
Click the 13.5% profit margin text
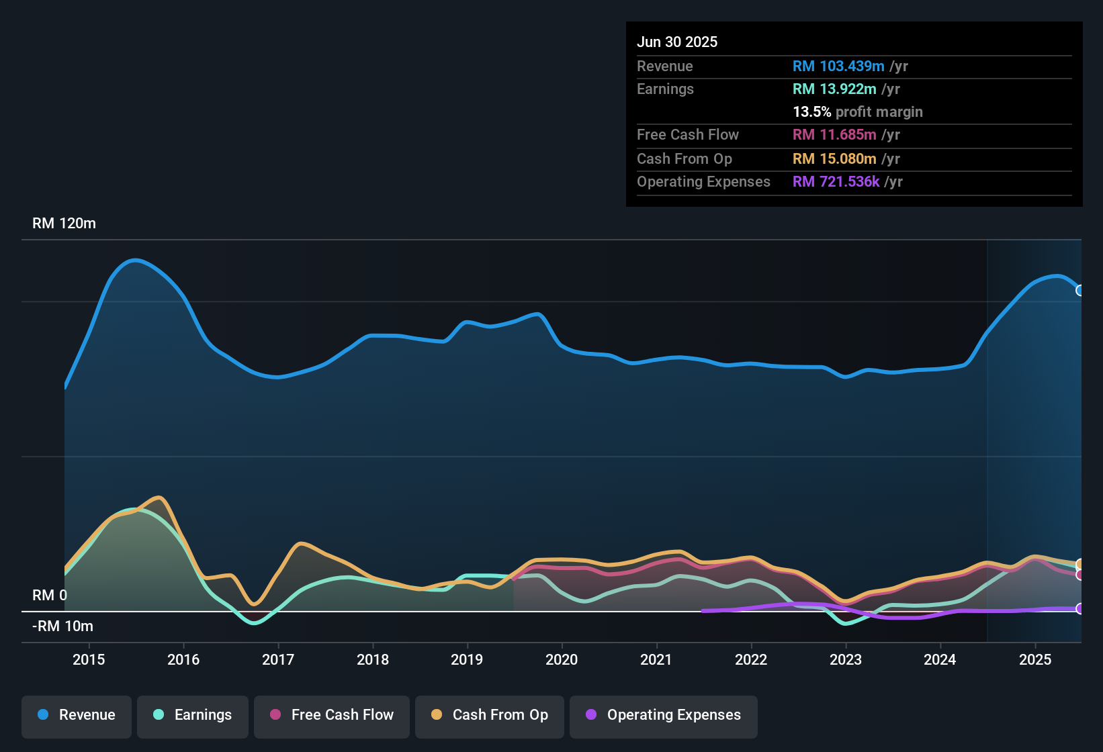(x=858, y=111)
